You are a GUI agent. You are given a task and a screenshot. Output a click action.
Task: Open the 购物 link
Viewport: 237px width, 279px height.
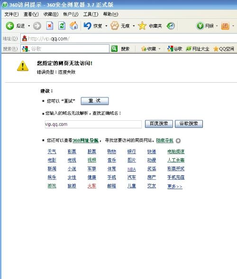[111, 152]
